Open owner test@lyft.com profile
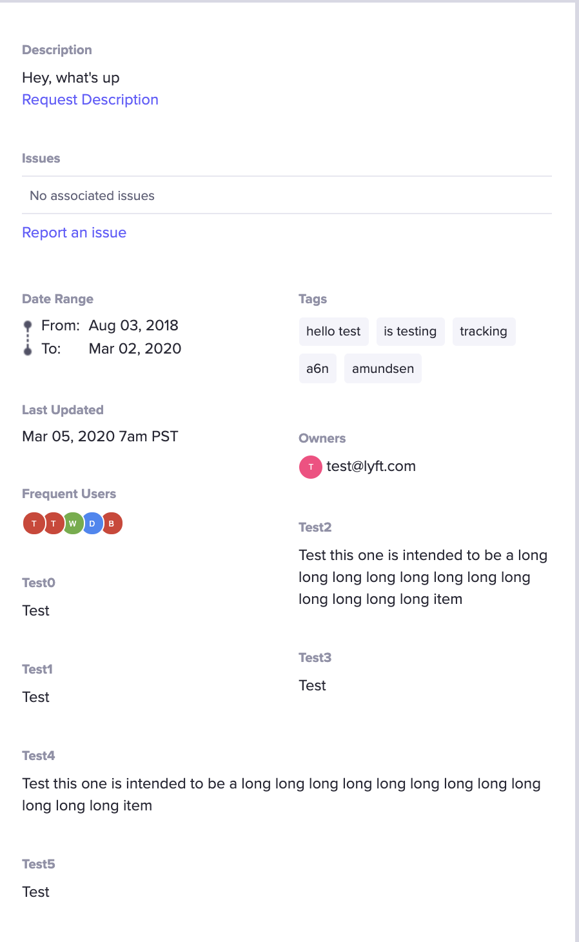The height and width of the screenshot is (942, 579). pyautogui.click(x=371, y=466)
